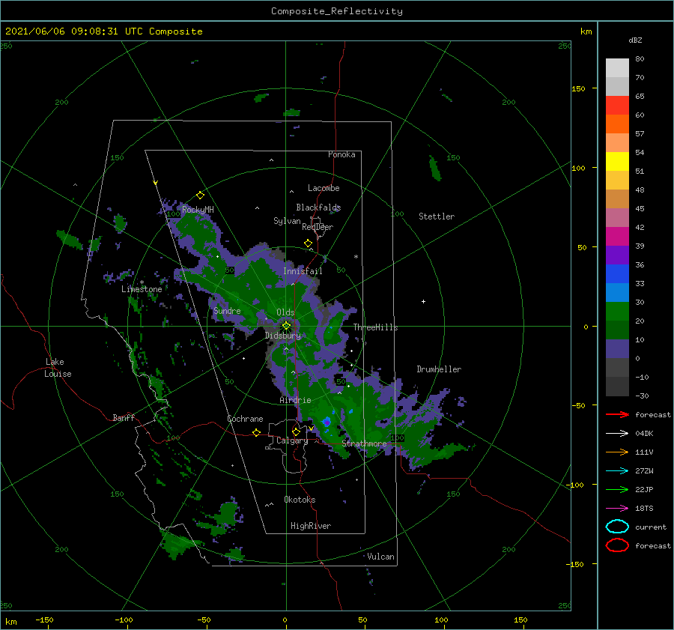Click the red forecast arrow icon
The width and height of the screenshot is (674, 630).
pyautogui.click(x=617, y=414)
